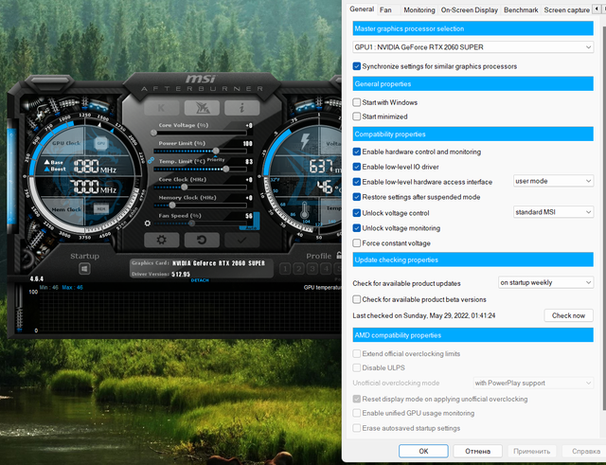This screenshot has height=465, width=606.
Task: Open the 'user mode' access interface dropdown
Action: coord(553,181)
